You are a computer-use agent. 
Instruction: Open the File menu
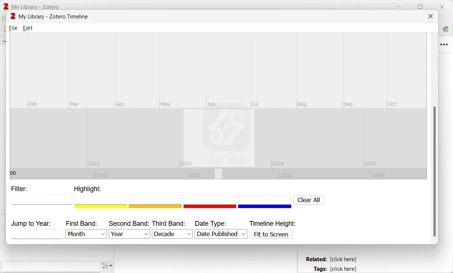[13, 28]
